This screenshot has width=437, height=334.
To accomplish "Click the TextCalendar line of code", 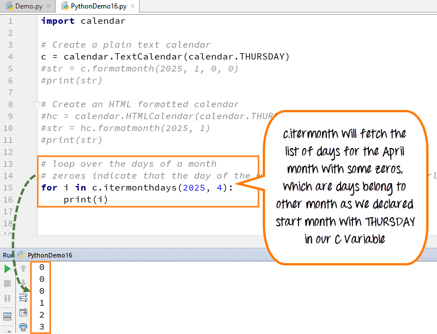I will [165, 57].
